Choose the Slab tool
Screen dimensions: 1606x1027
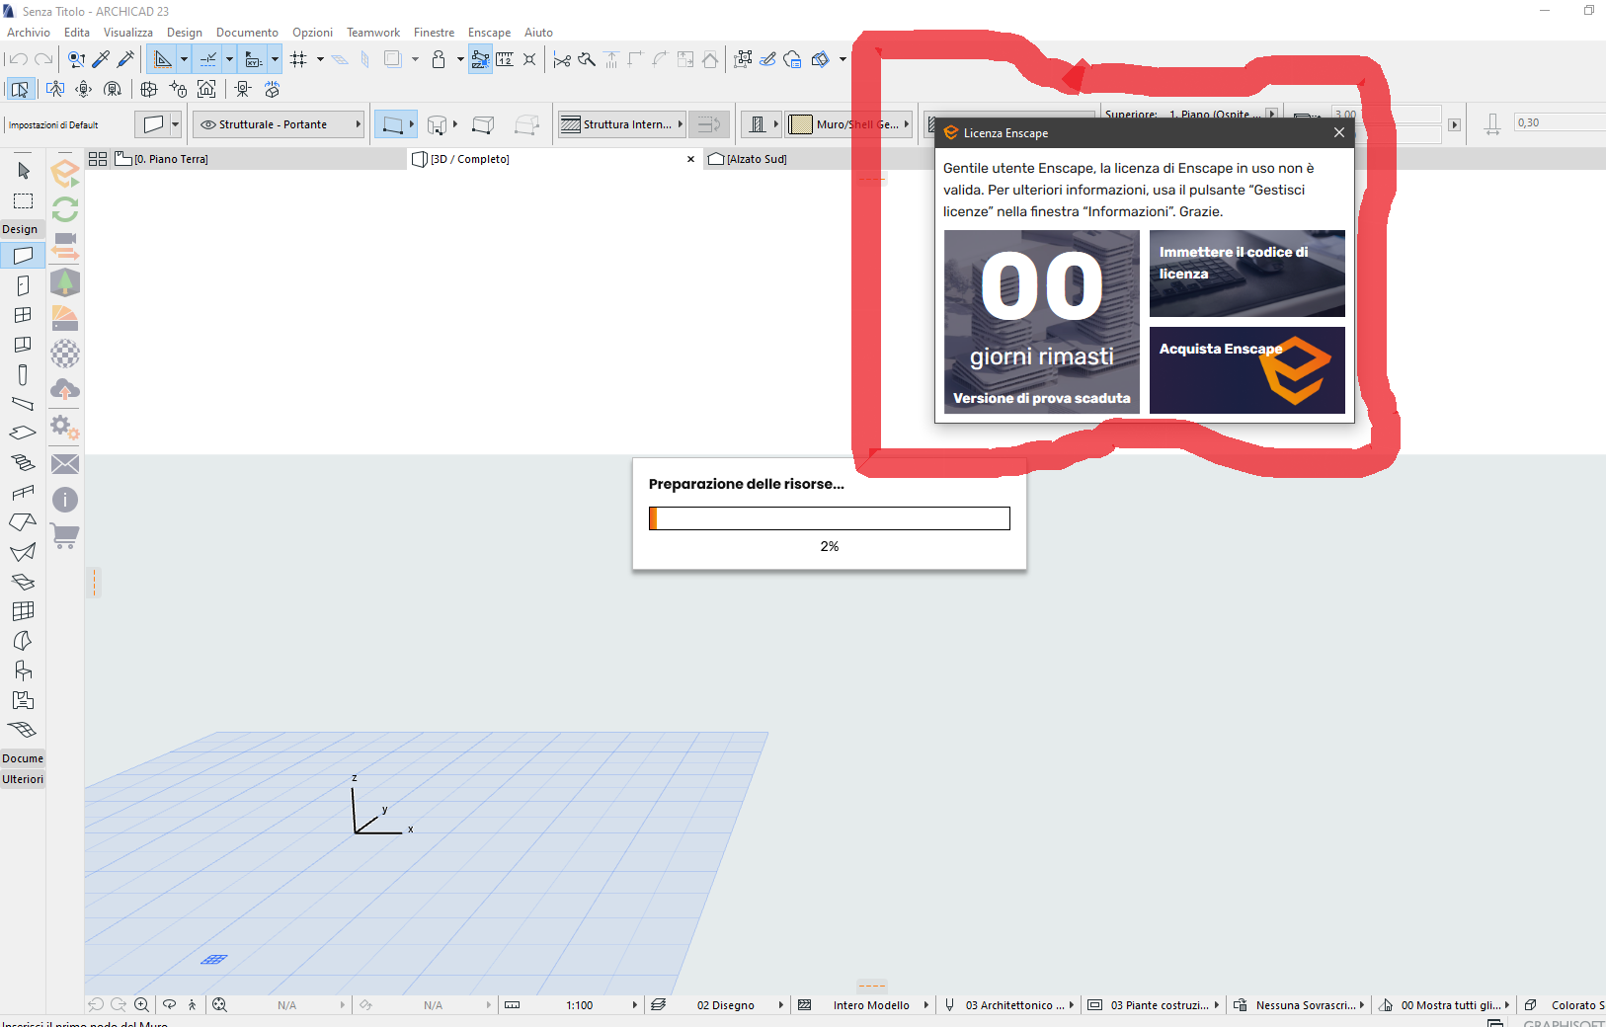point(23,433)
